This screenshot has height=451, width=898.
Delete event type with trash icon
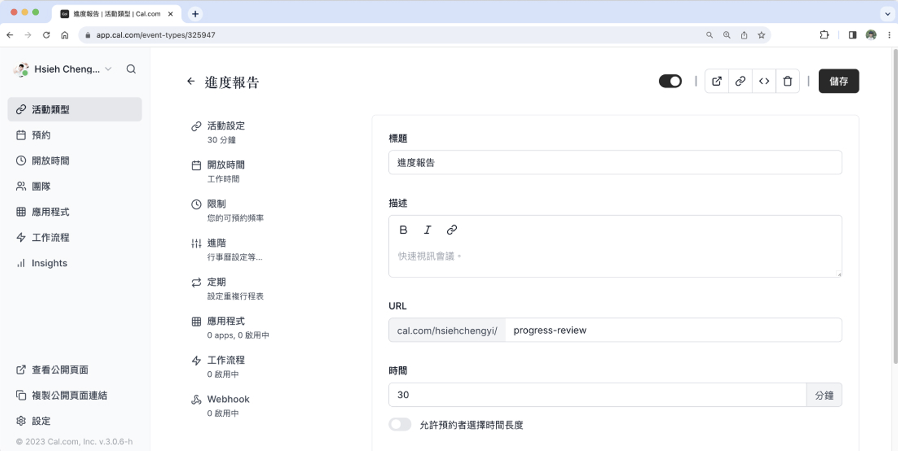(x=788, y=81)
